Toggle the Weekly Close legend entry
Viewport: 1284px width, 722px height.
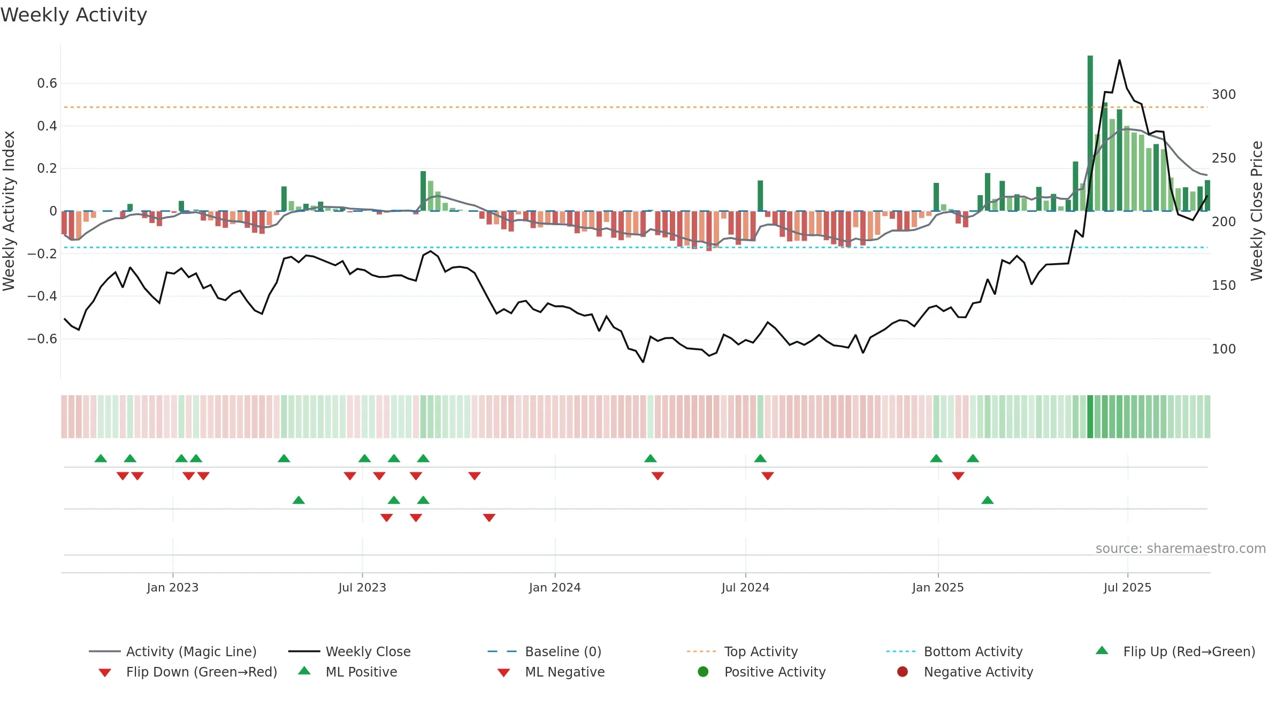click(x=349, y=651)
